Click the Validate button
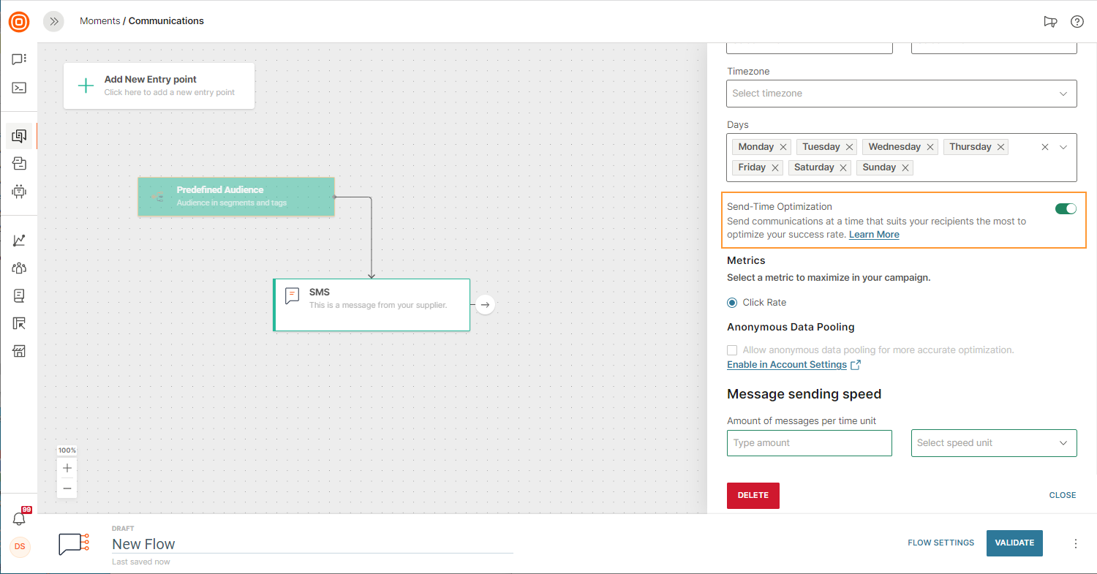The width and height of the screenshot is (1097, 574). (1014, 543)
